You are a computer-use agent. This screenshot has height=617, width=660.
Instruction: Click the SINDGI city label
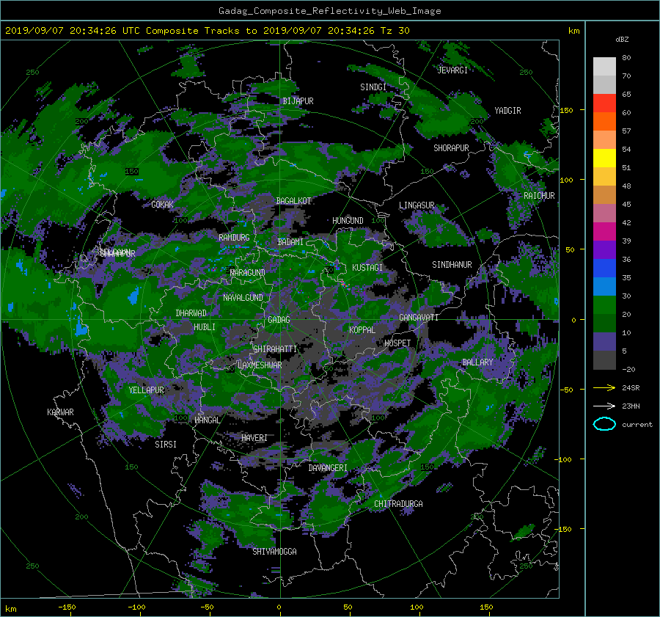373,87
